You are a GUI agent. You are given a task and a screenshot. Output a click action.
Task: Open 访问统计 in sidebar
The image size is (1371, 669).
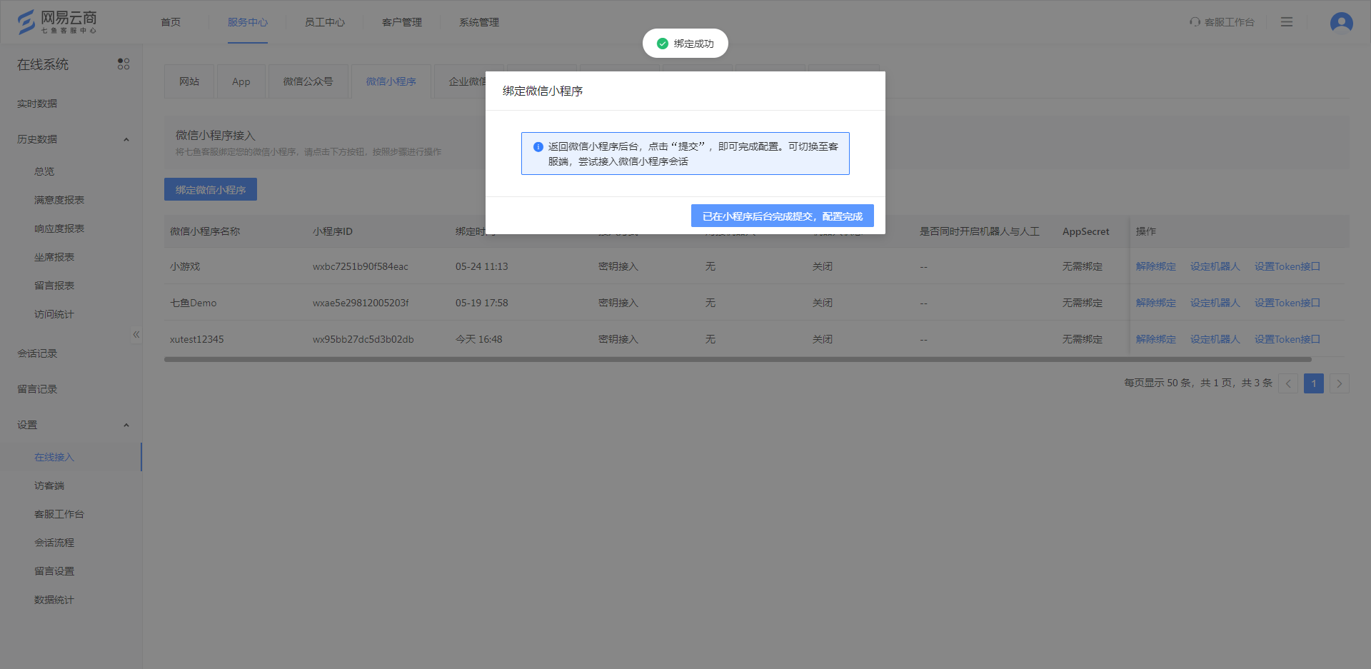[54, 314]
